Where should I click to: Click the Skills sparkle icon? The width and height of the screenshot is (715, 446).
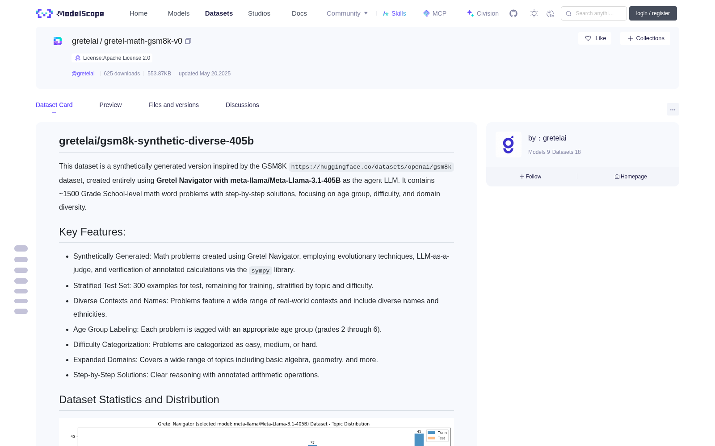tap(386, 13)
